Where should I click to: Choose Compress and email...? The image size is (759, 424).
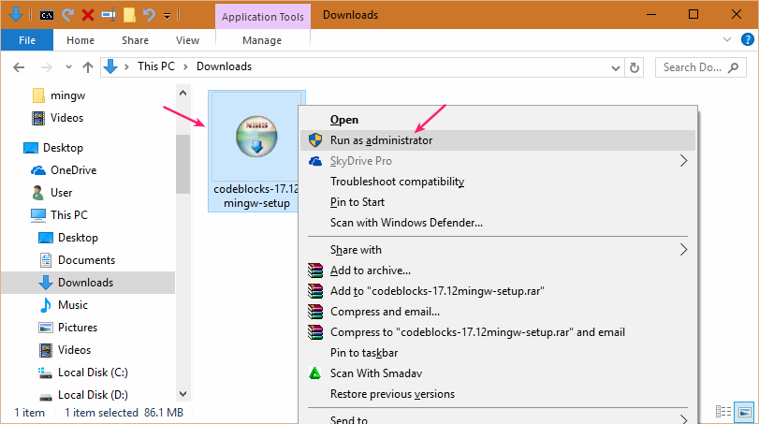point(498,312)
